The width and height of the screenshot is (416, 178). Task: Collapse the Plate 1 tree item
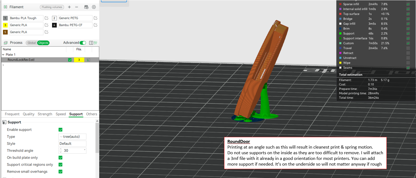[x=3, y=55]
